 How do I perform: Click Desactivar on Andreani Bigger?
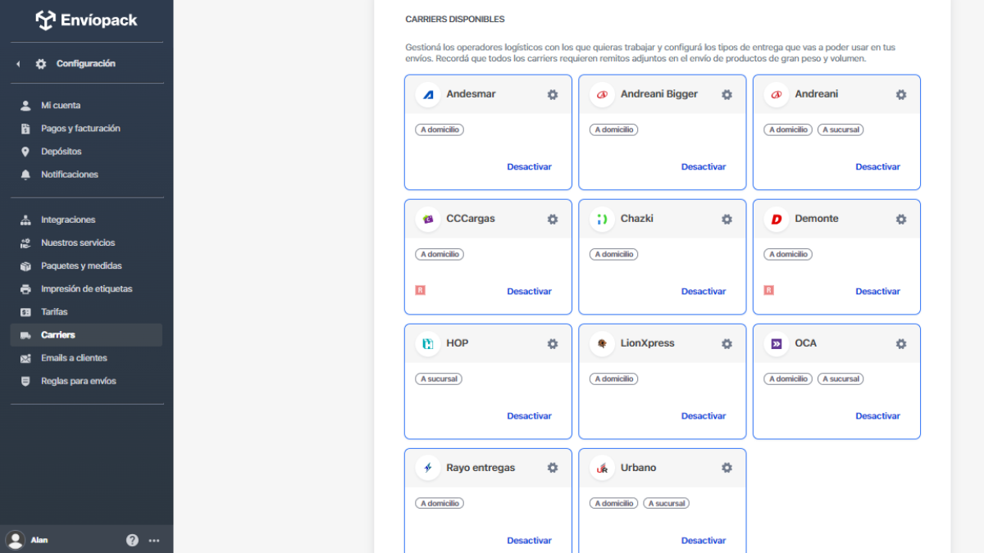(x=704, y=167)
